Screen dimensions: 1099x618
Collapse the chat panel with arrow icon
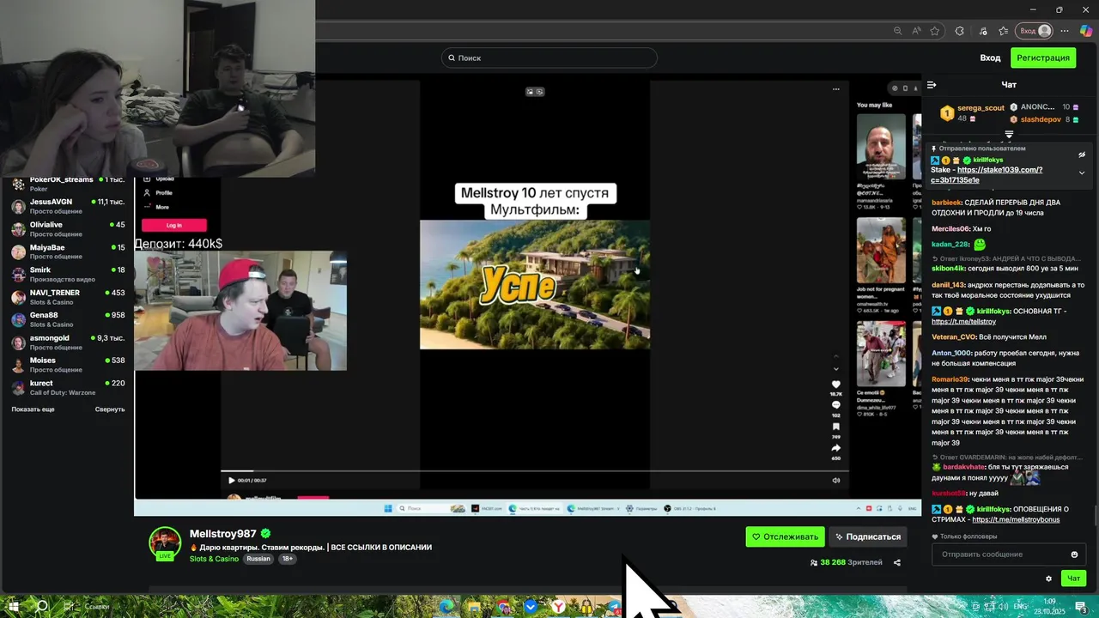932,85
